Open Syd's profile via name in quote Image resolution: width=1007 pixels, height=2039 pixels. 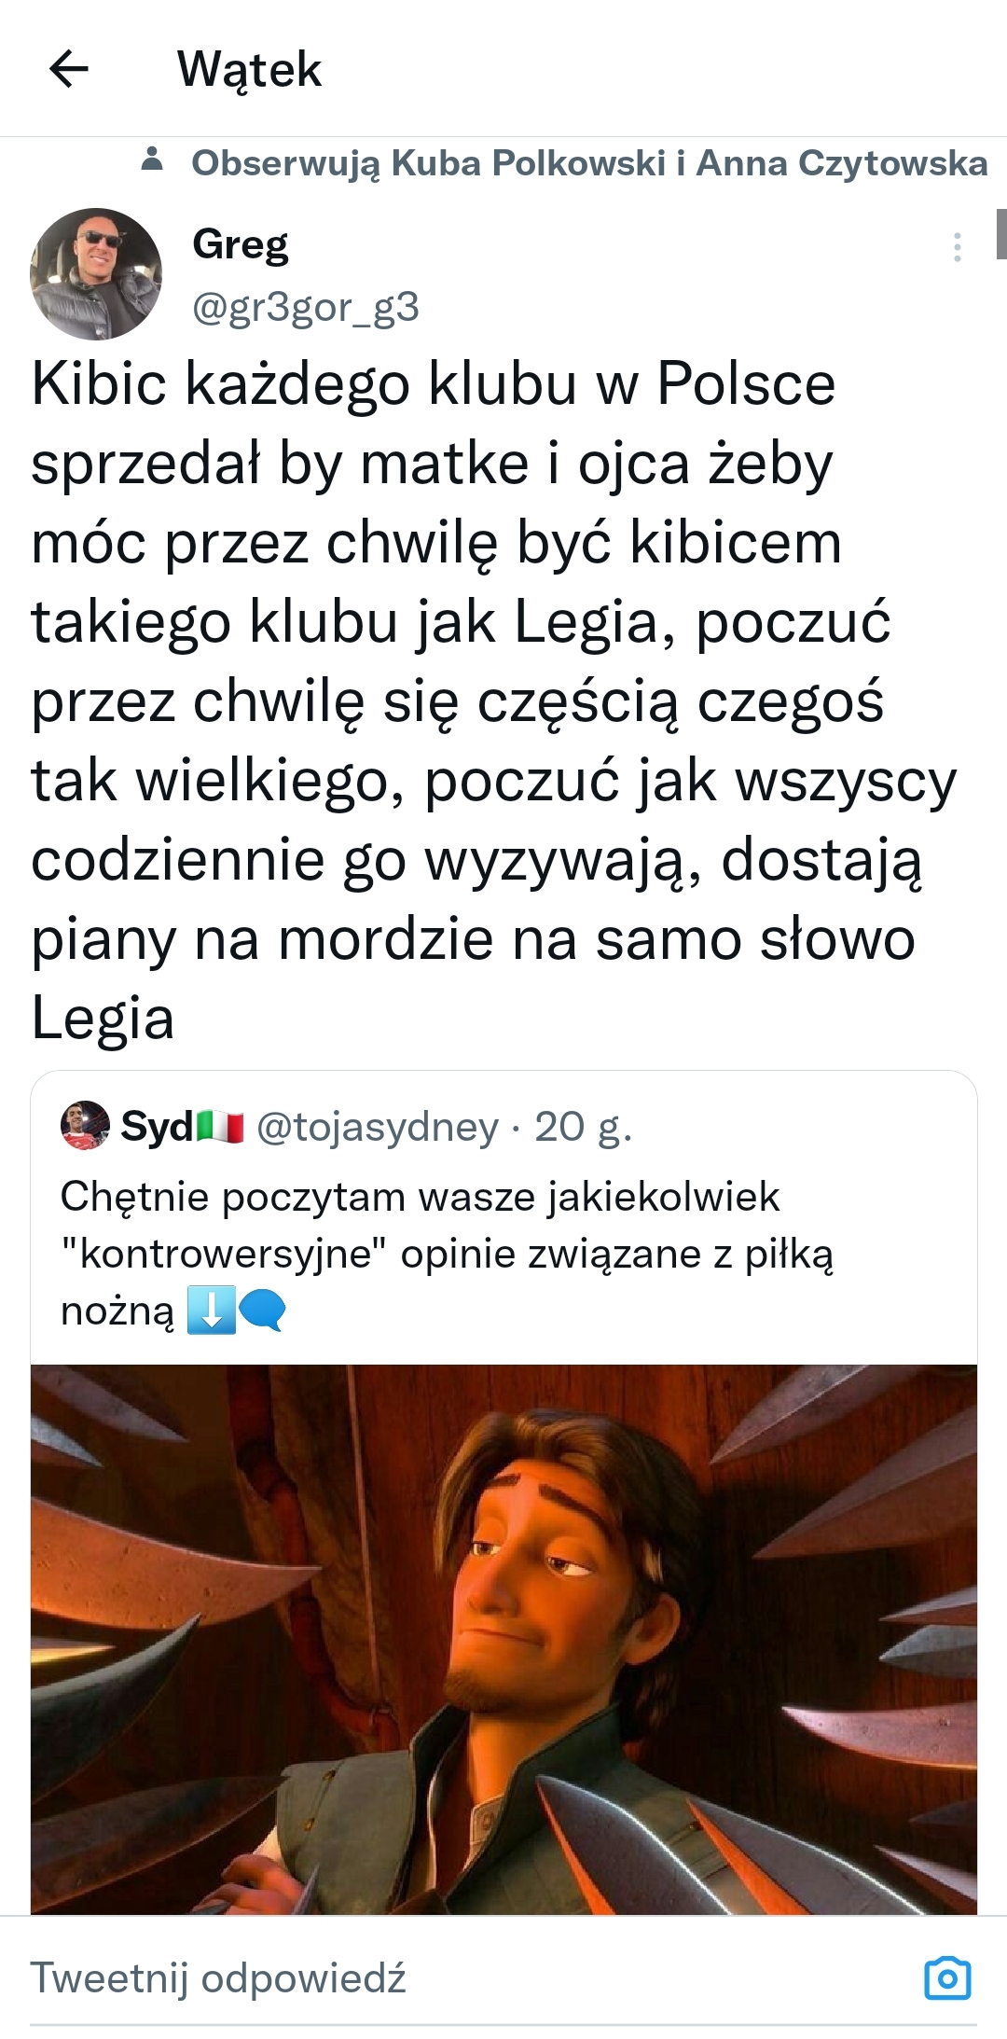pyautogui.click(x=157, y=1127)
